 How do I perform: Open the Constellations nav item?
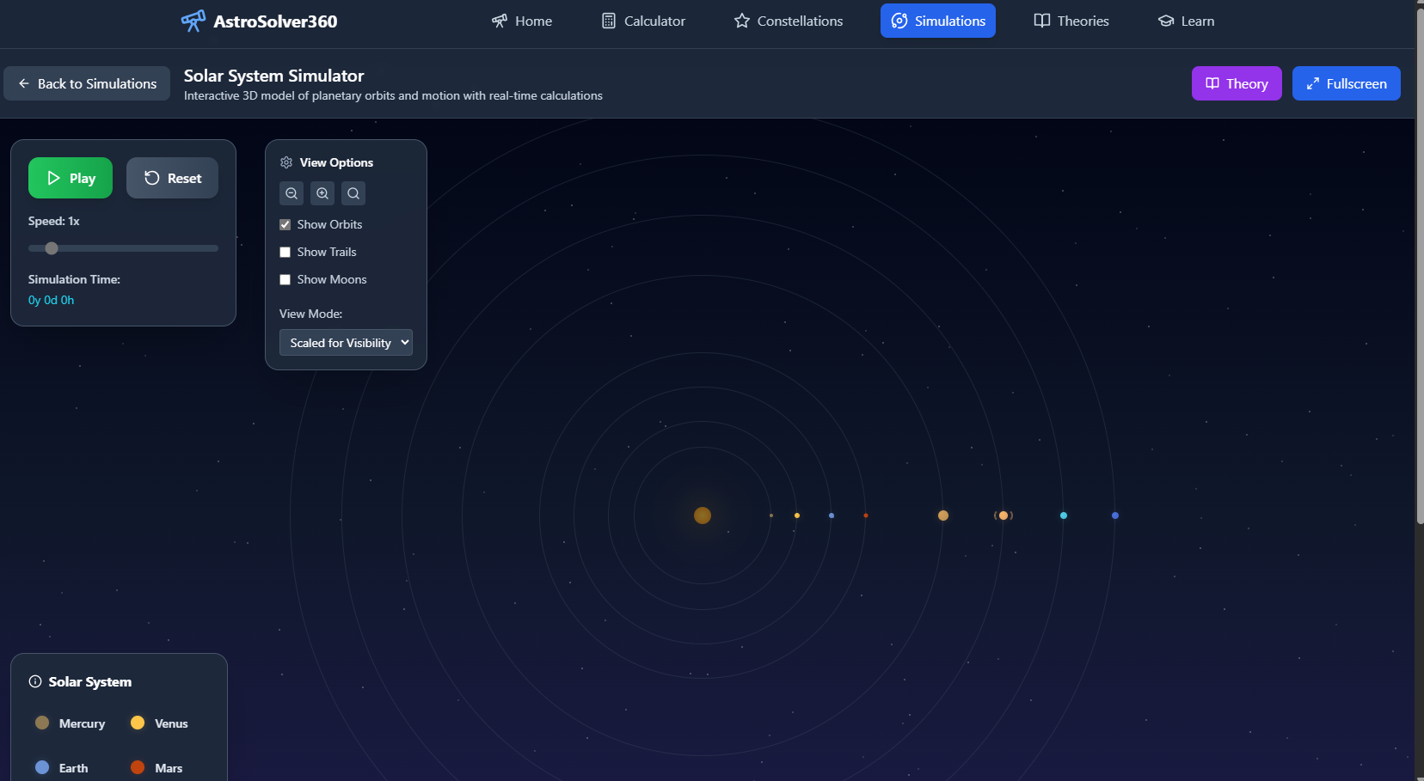[x=789, y=21]
